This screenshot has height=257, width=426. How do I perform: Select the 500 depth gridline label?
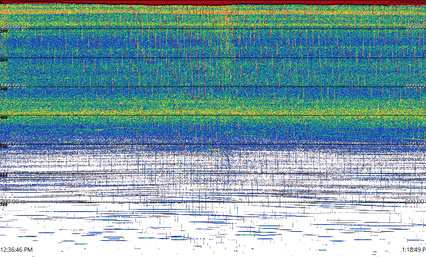[x=4, y=147]
